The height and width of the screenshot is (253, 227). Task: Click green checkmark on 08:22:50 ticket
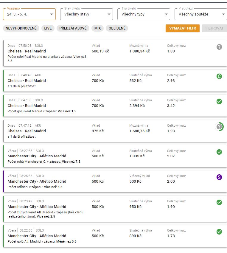219,232
